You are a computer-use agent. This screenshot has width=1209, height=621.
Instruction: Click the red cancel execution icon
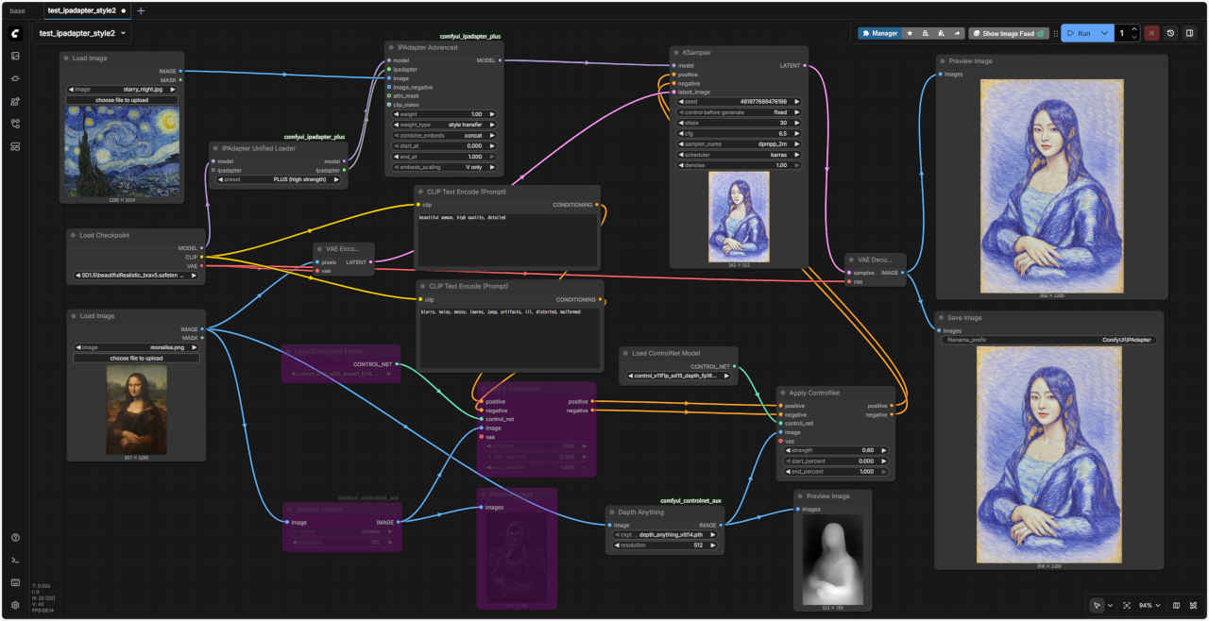point(1151,33)
